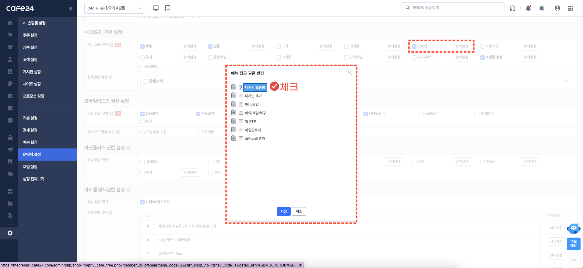Expand the 상세권한 설정 chevron
The image size is (583, 268).
tap(567, 81)
